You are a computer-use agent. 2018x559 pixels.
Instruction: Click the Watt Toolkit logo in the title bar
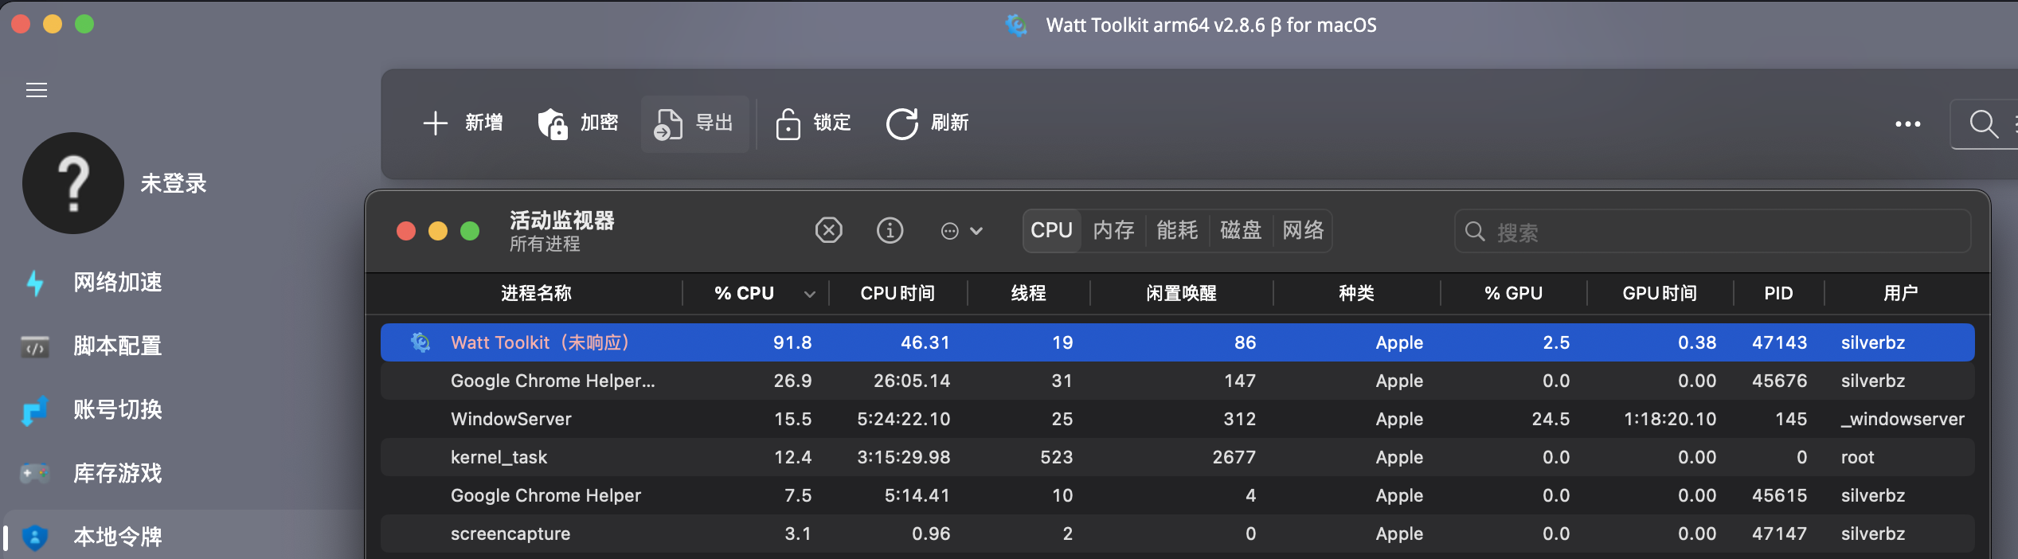point(1016,25)
